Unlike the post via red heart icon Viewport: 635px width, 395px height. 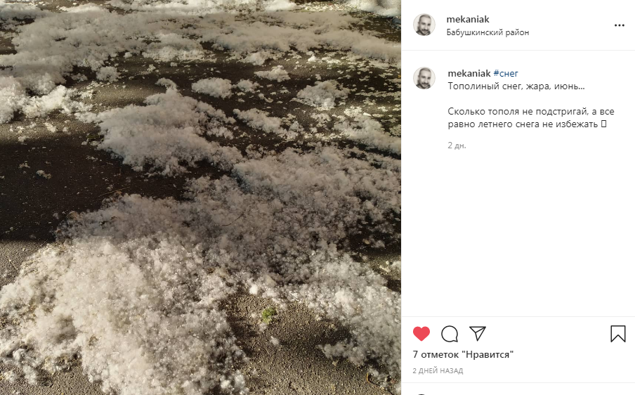click(421, 334)
